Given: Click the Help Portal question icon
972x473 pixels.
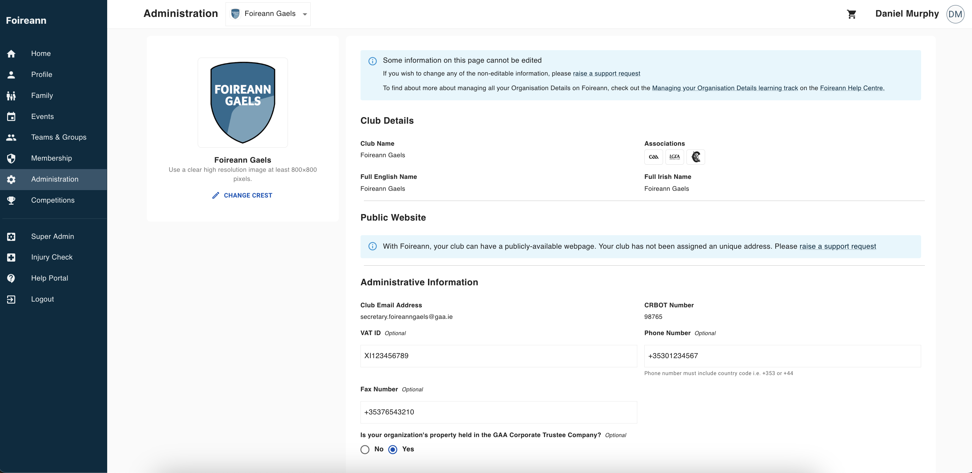Looking at the screenshot, I should [11, 279].
